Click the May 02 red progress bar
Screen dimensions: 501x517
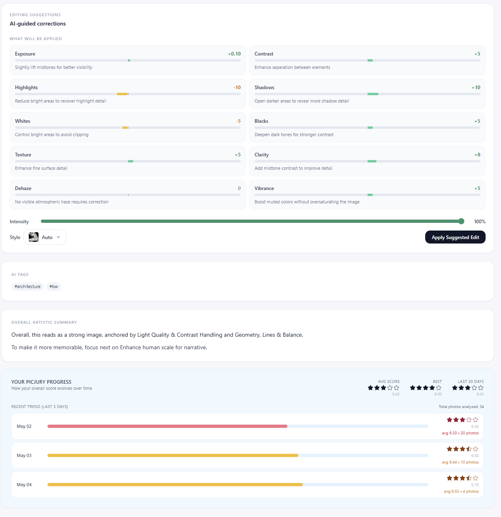[x=167, y=426]
